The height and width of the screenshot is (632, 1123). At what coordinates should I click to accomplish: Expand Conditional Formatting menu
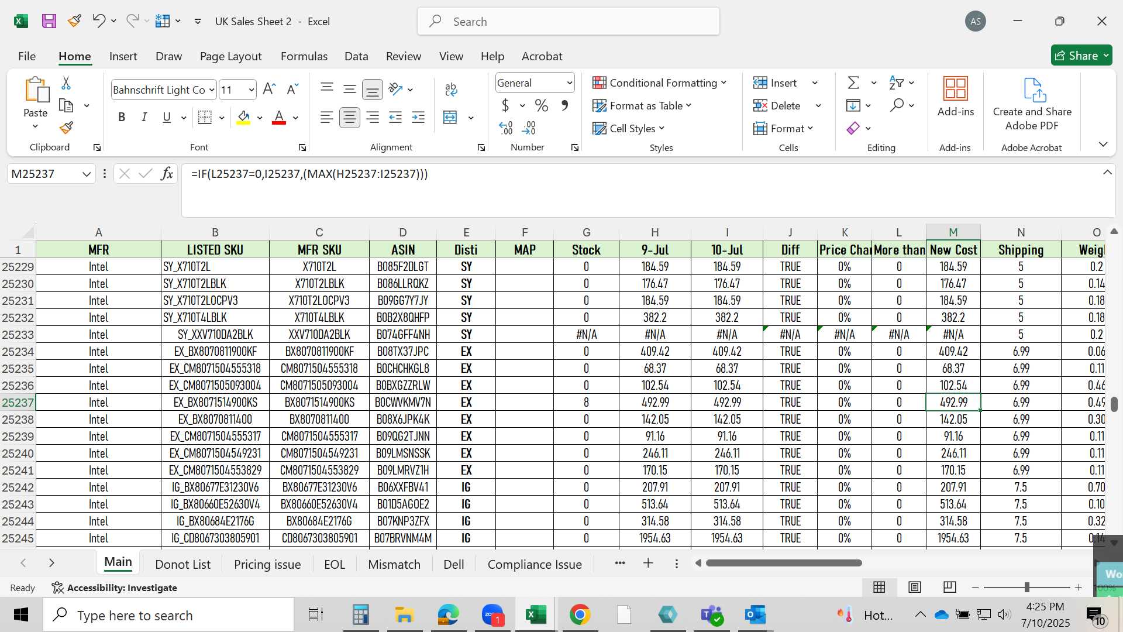[659, 83]
